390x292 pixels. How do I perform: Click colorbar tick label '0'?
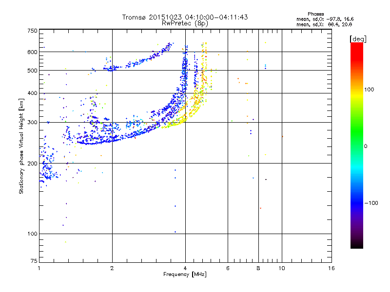coord(366,146)
